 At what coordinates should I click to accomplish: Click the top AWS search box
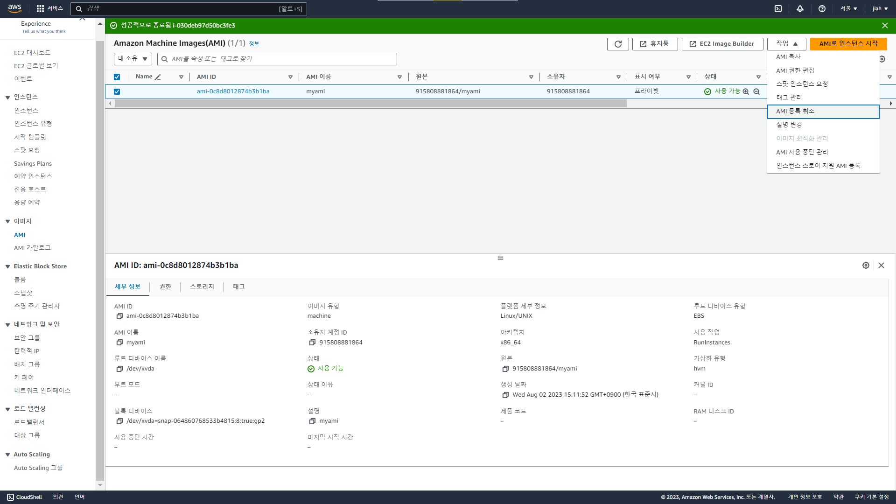(189, 9)
